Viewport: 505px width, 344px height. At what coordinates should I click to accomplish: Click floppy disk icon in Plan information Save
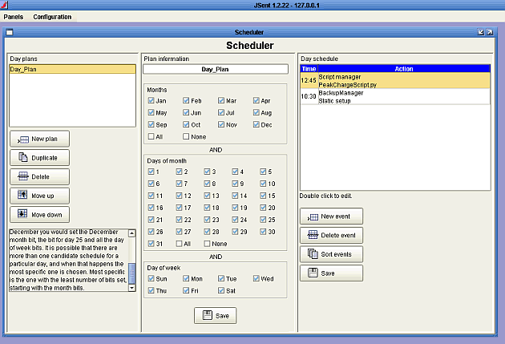click(x=208, y=315)
